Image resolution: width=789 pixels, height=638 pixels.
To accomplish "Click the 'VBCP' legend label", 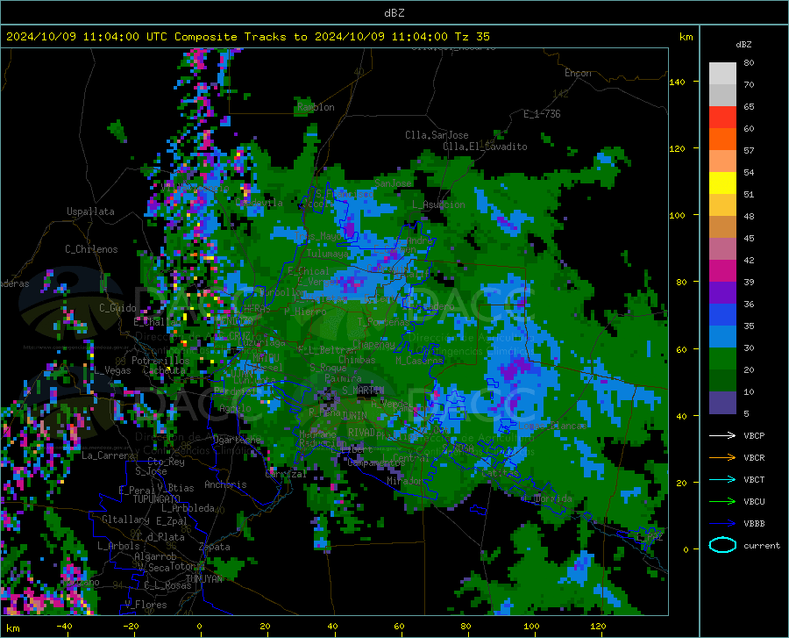I will [x=754, y=435].
